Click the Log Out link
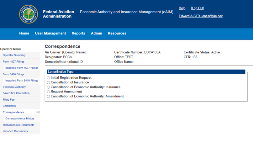Screen dimensions: 253x147 198,8
